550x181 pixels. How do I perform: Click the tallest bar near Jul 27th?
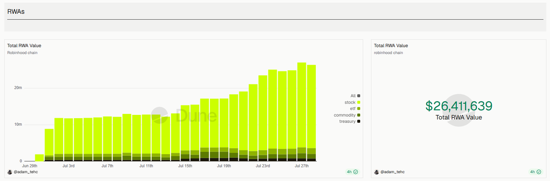(302, 112)
